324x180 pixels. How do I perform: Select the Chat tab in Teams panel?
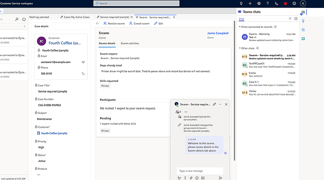point(241,19)
